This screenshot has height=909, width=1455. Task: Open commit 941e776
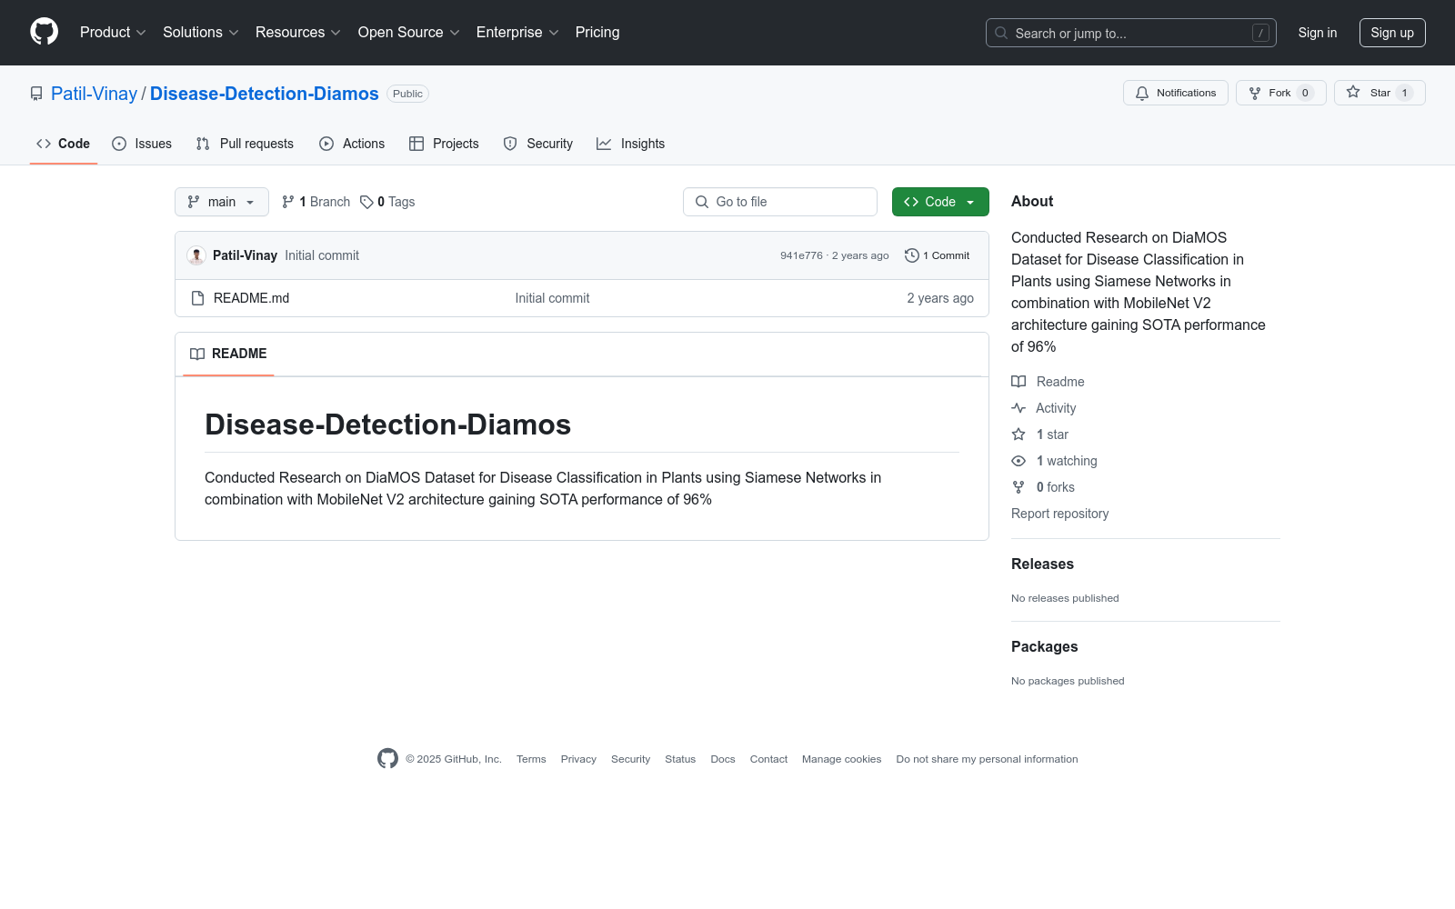tap(801, 255)
